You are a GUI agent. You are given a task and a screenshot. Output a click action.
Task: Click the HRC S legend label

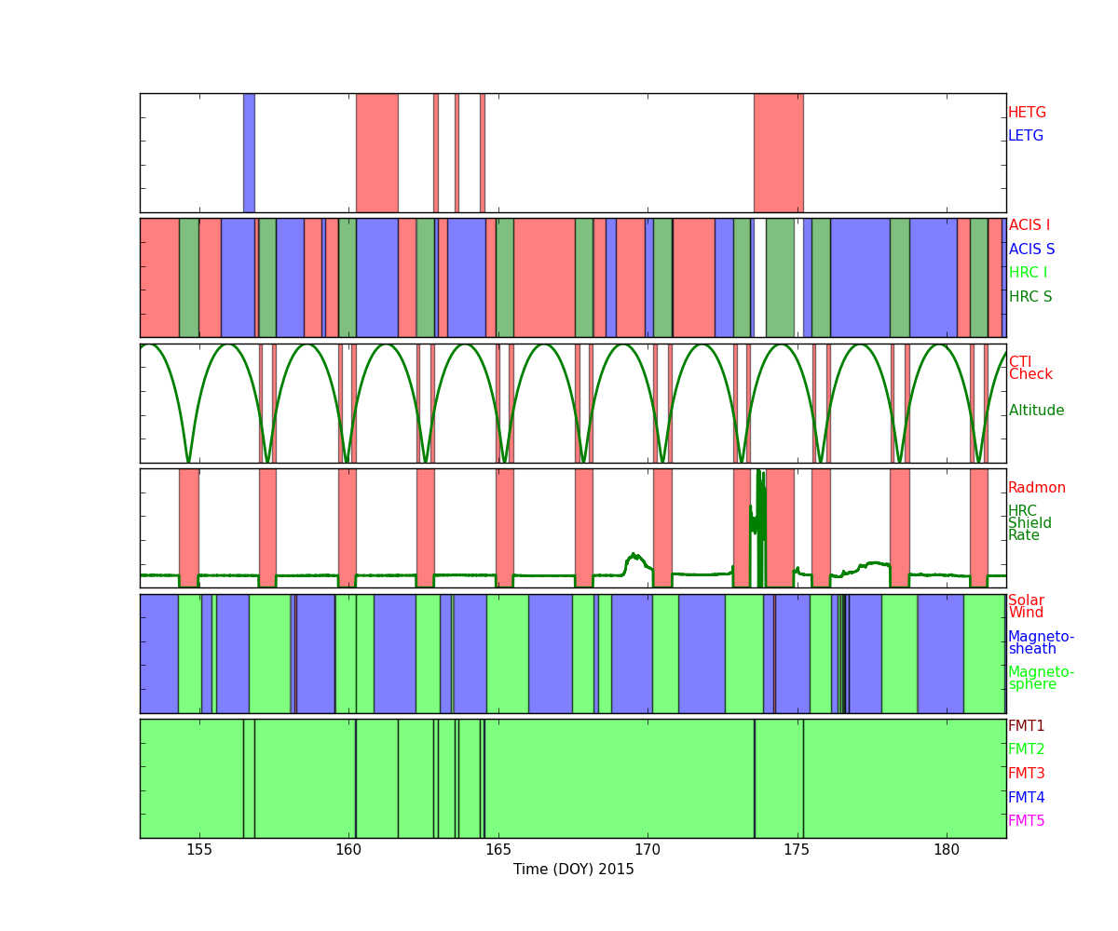pos(1029,297)
